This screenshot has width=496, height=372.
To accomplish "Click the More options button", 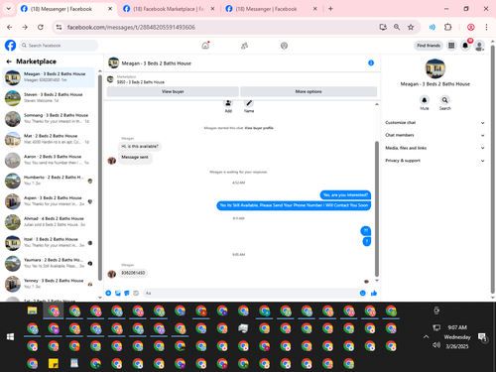I will pyautogui.click(x=309, y=91).
